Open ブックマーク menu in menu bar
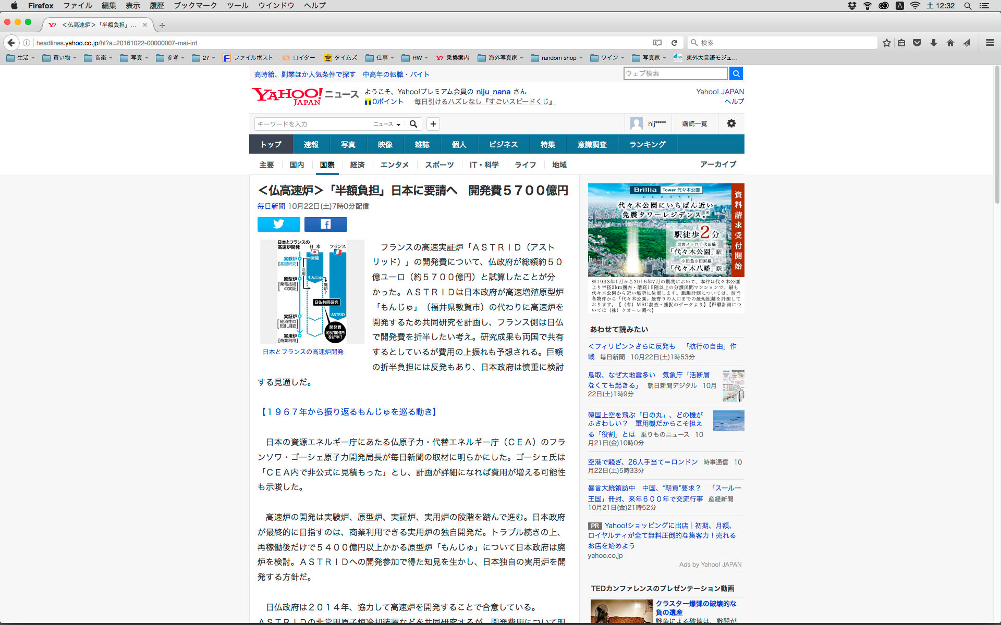This screenshot has height=625, width=1001. pos(195,6)
